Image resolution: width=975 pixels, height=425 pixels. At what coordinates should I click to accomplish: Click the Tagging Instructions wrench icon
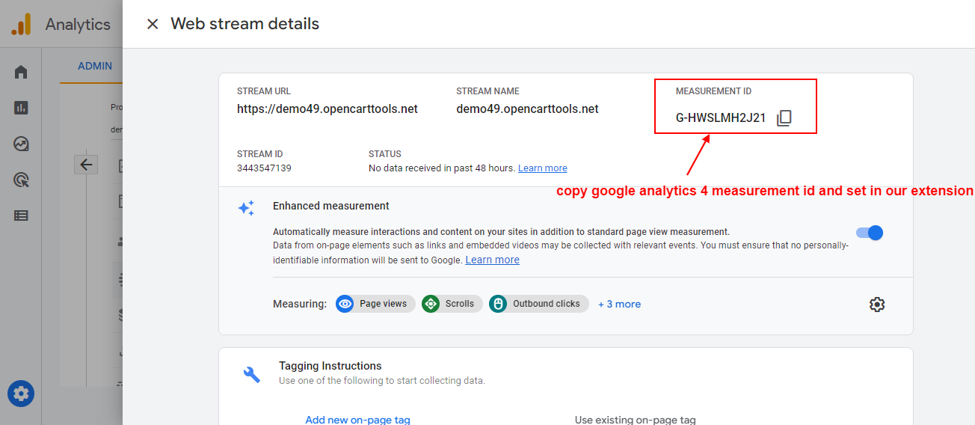tap(252, 374)
